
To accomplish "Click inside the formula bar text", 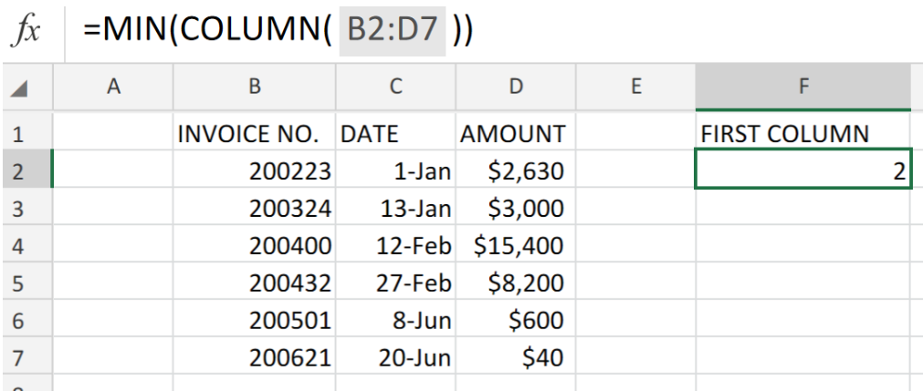I will pos(278,30).
